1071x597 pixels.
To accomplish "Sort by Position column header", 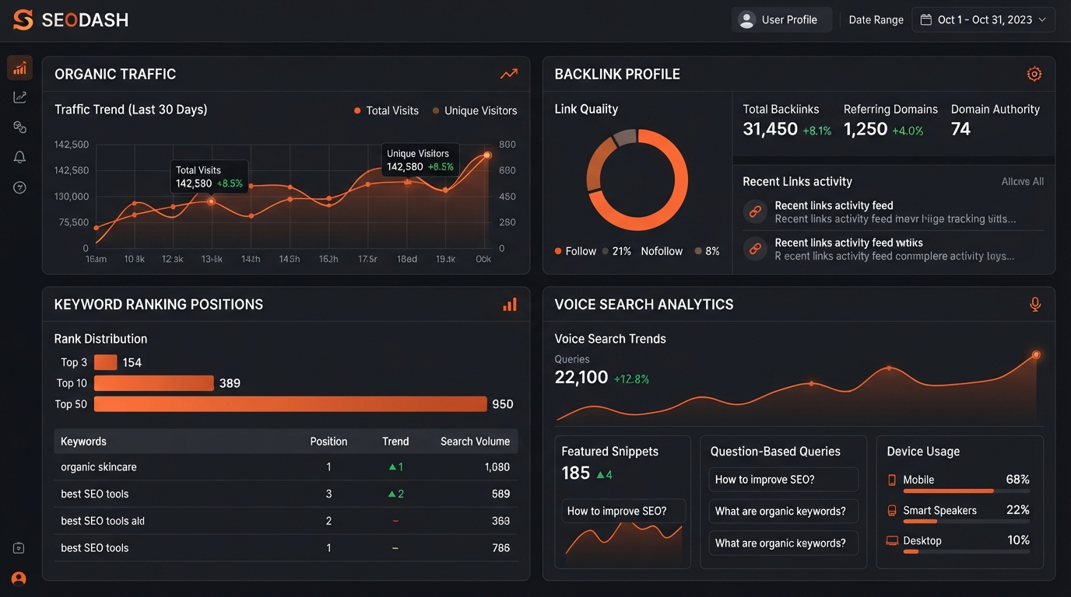I will (328, 442).
